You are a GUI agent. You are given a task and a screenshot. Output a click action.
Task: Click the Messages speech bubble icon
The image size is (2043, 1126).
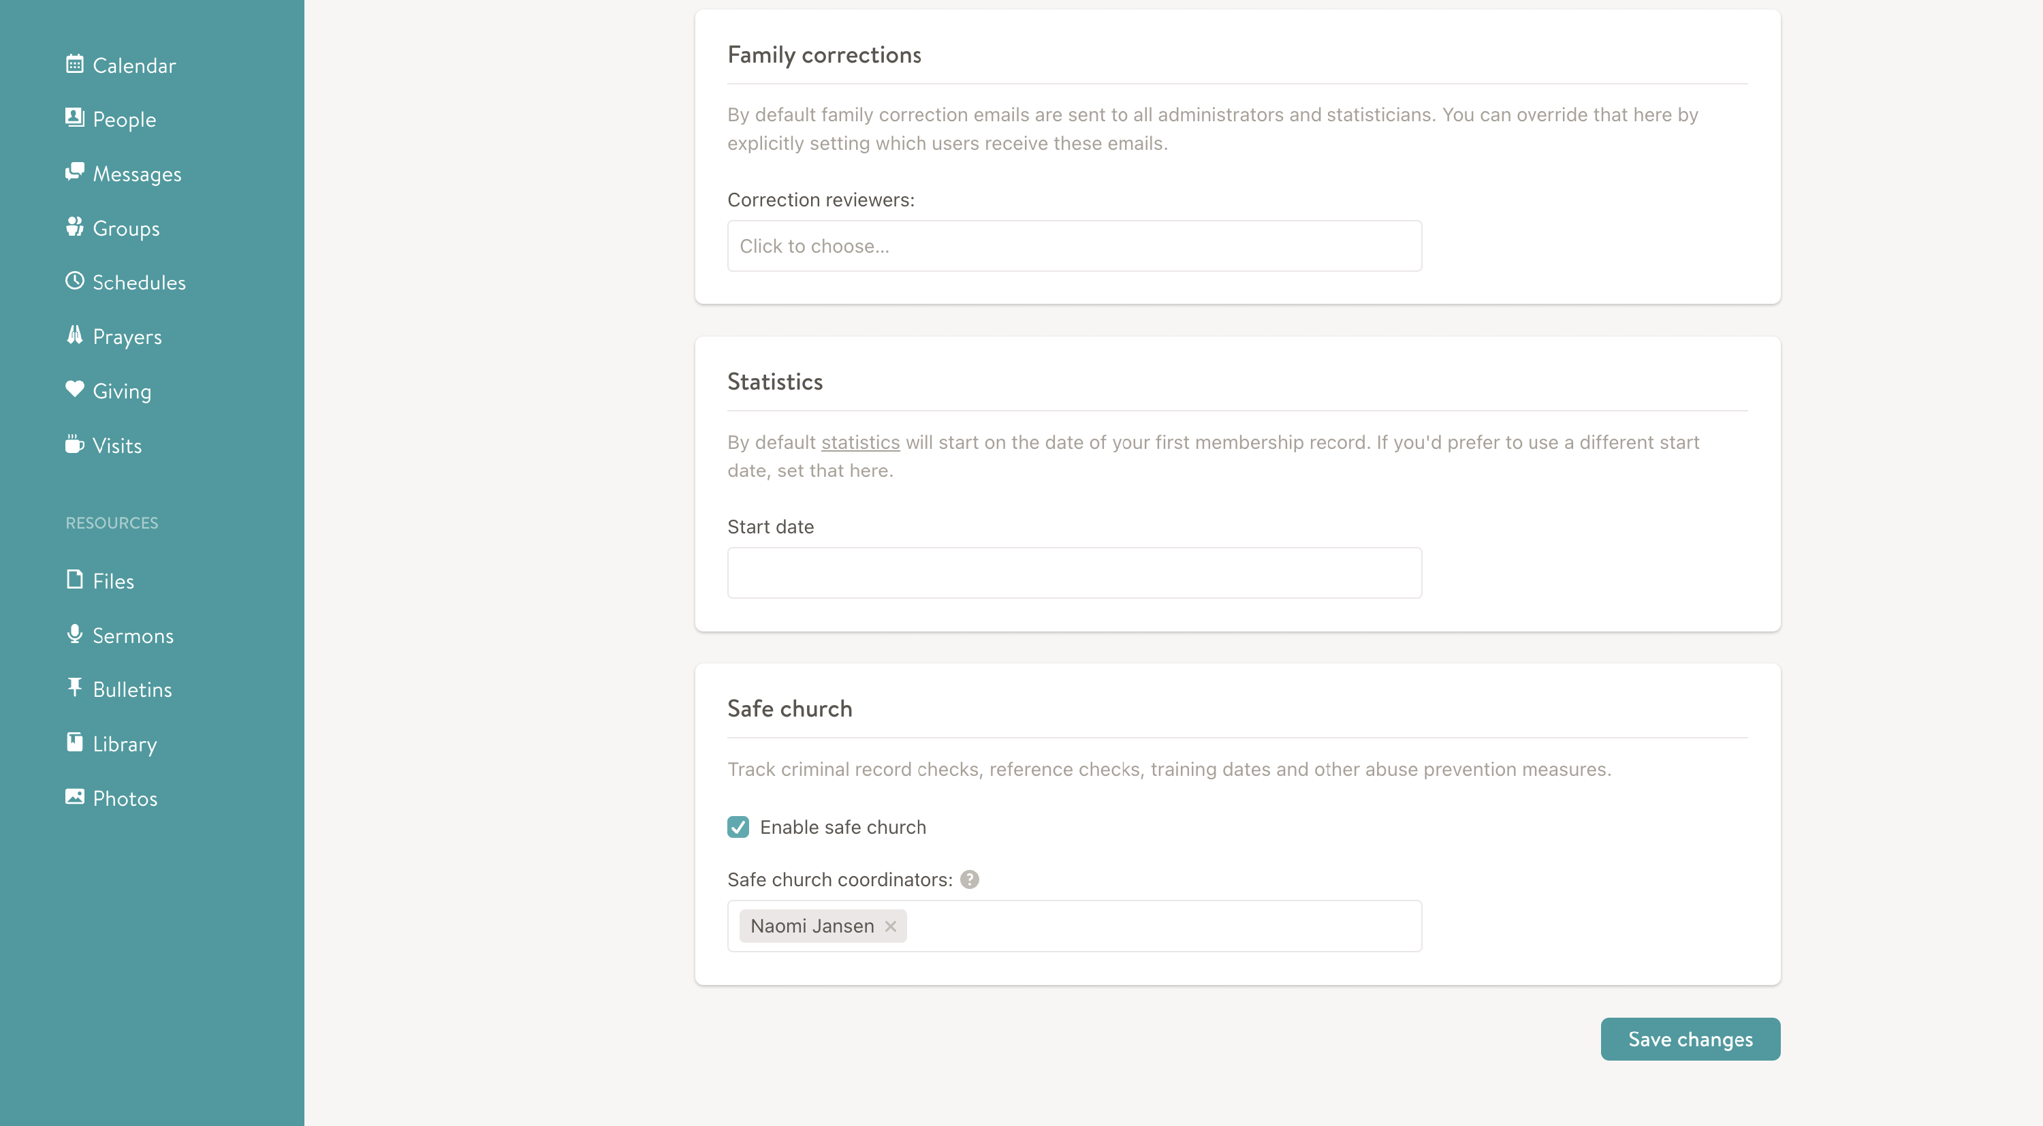(74, 172)
